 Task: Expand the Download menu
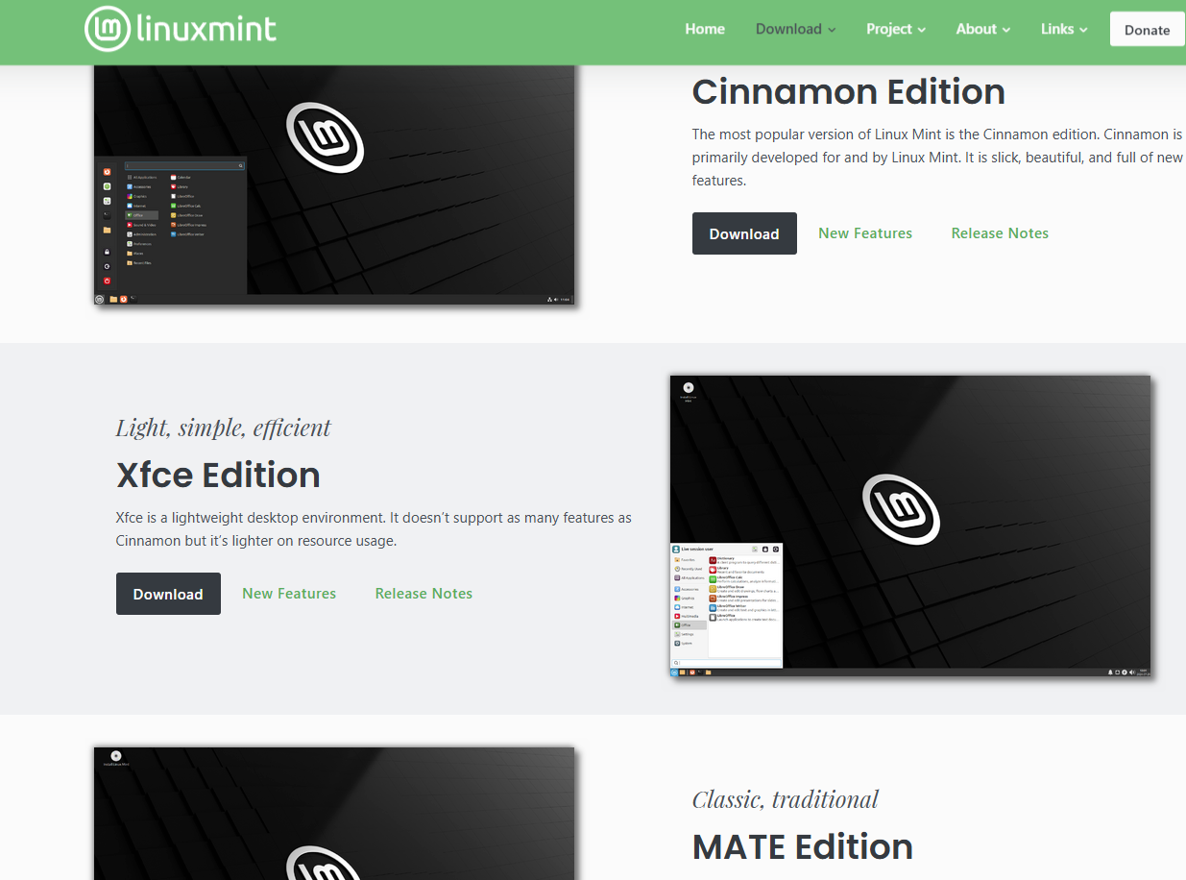[795, 29]
